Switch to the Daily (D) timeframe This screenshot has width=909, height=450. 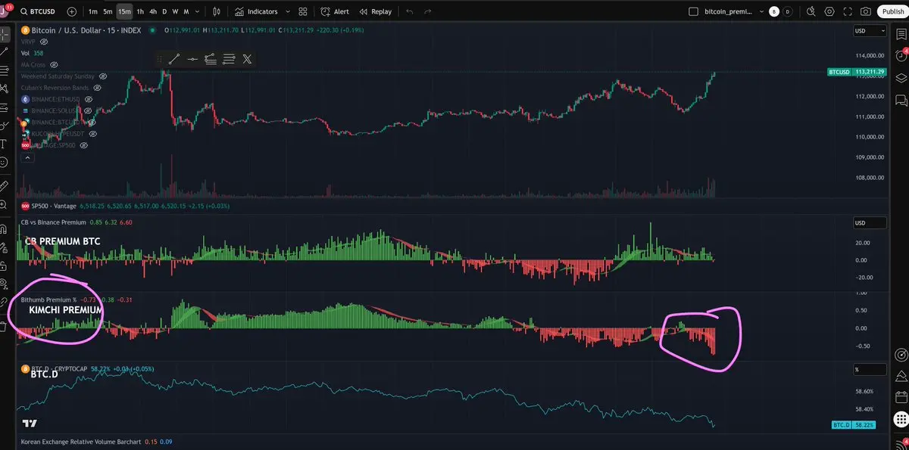[165, 11]
